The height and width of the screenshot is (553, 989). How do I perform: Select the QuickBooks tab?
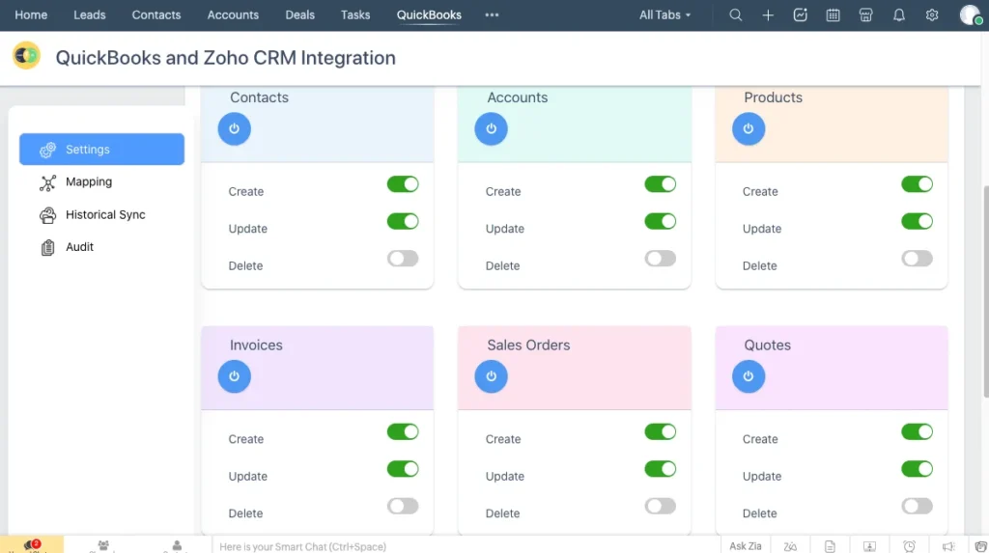[x=429, y=15]
